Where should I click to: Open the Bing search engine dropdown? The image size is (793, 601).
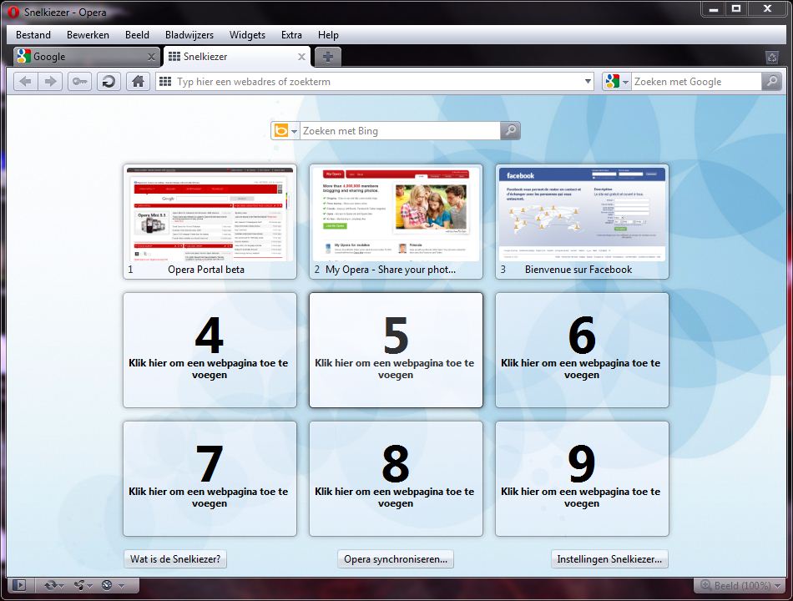tap(294, 131)
